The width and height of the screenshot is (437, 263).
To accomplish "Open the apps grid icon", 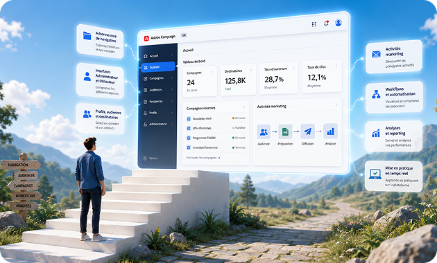I will (x=314, y=24).
